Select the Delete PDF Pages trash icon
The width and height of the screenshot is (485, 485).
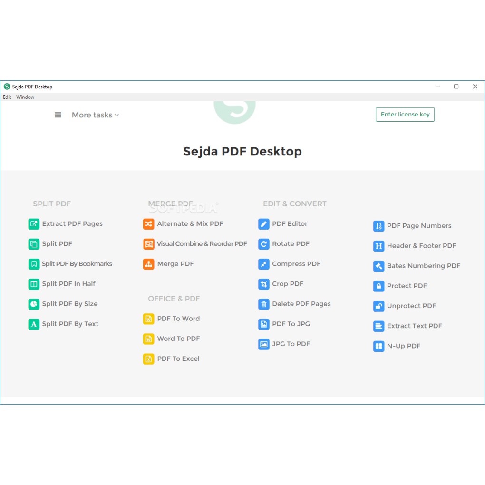click(x=264, y=304)
